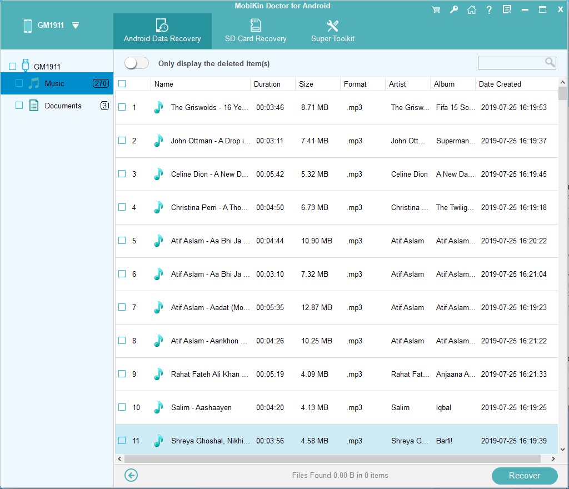The width and height of the screenshot is (569, 489).
Task: Click the search magnifier icon
Action: click(550, 62)
